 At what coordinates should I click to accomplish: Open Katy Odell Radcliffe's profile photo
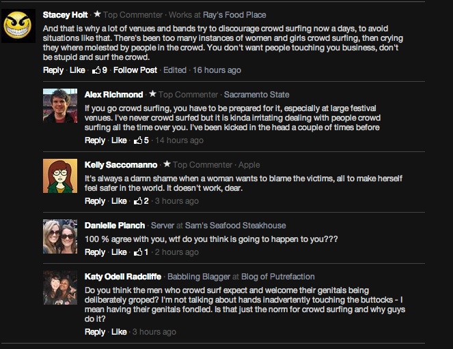click(x=60, y=288)
